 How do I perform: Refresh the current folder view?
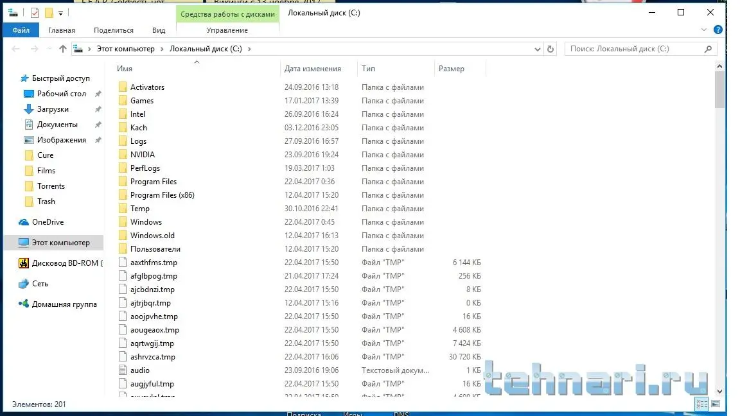pos(551,49)
